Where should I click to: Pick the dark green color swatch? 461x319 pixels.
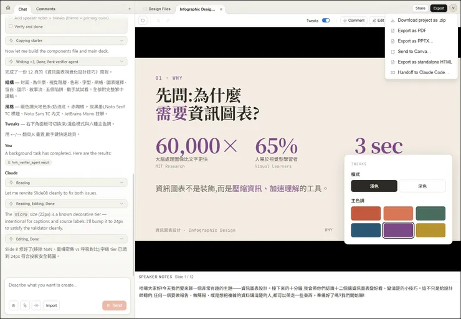[x=430, y=214]
